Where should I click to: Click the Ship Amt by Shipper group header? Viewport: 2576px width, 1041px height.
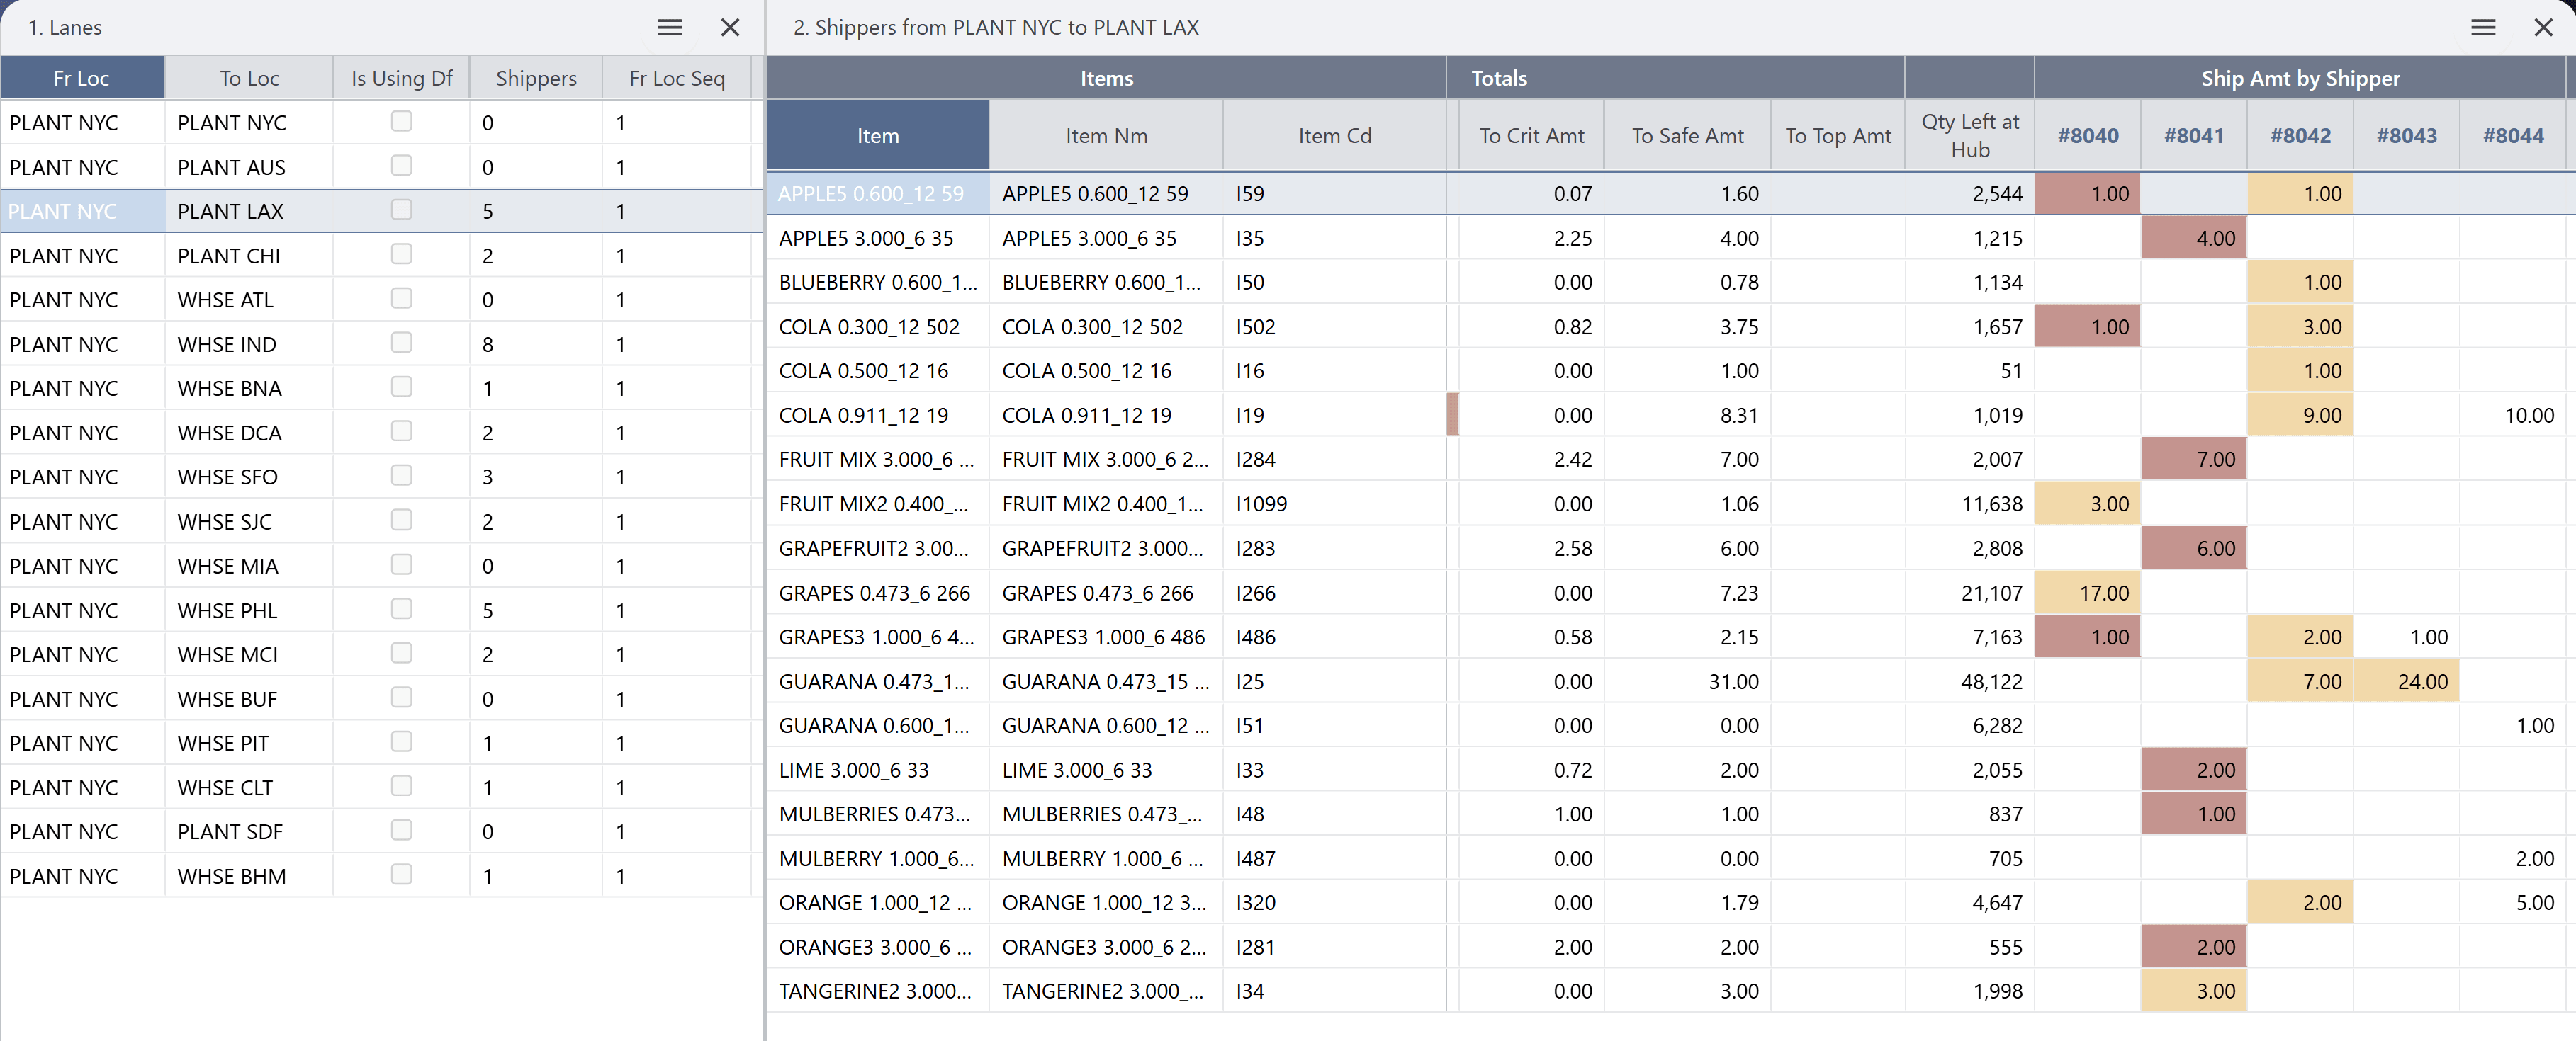point(2299,78)
